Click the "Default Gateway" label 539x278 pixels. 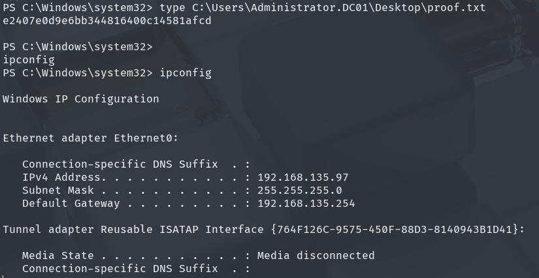(x=71, y=204)
